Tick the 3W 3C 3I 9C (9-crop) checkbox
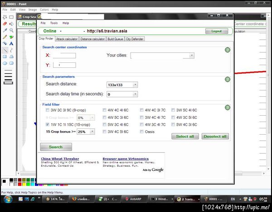 pos(47,110)
